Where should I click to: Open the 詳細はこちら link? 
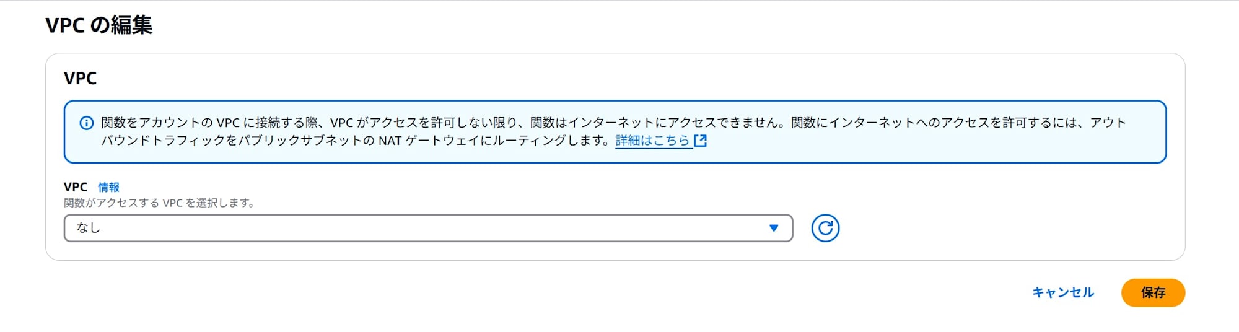pos(653,141)
